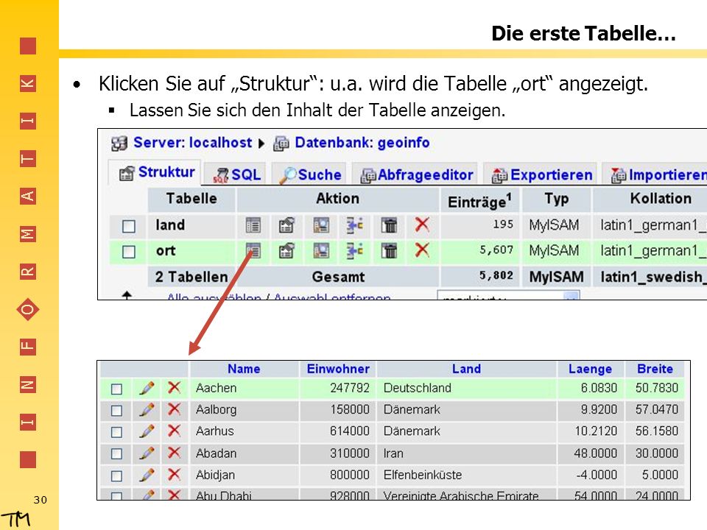Sort by the Einwohner column header
The height and width of the screenshot is (530, 707).
(x=338, y=369)
